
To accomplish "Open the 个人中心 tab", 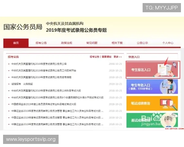I will (168, 43).
